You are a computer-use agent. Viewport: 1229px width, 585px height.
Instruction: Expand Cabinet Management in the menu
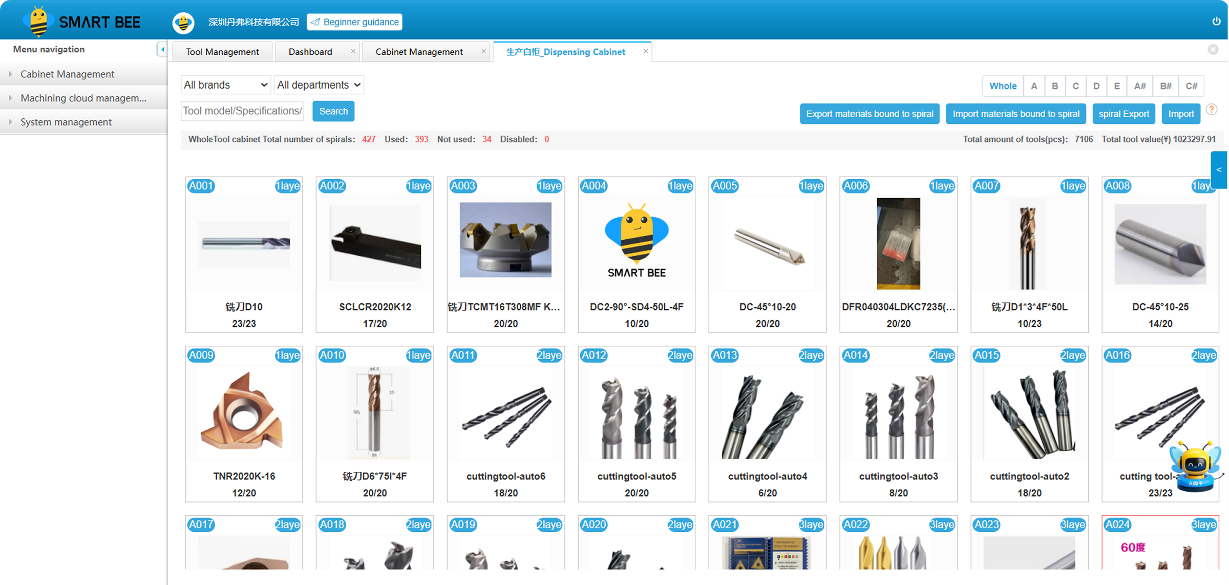(83, 74)
